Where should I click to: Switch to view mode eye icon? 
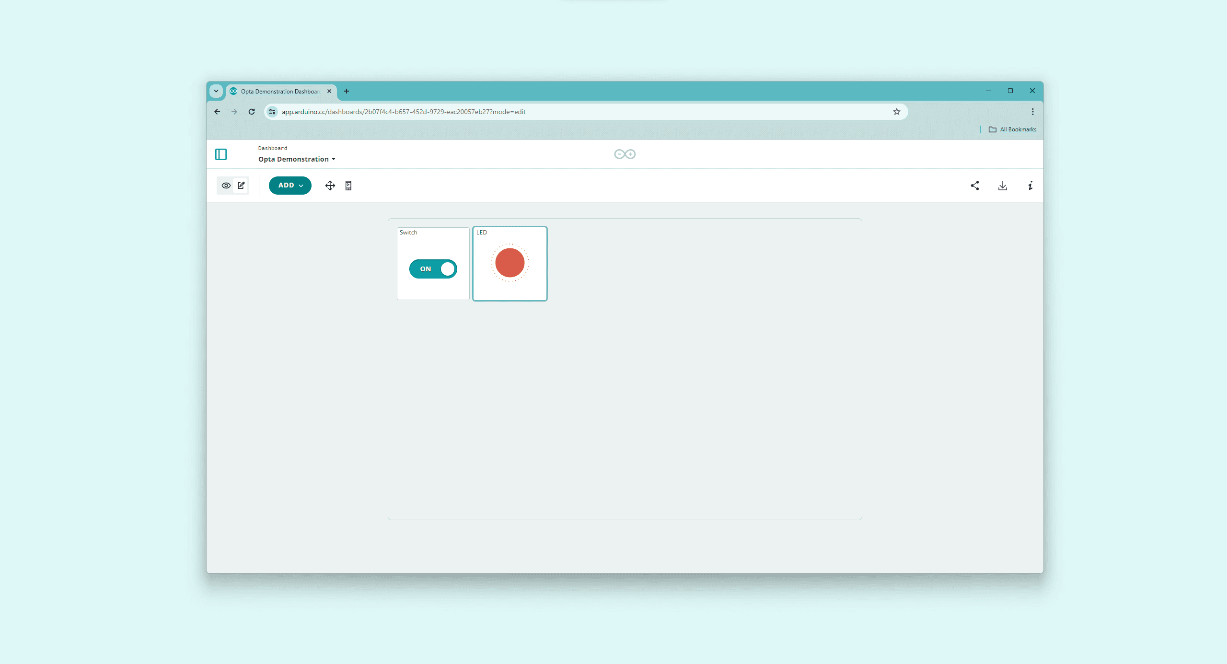pos(226,186)
